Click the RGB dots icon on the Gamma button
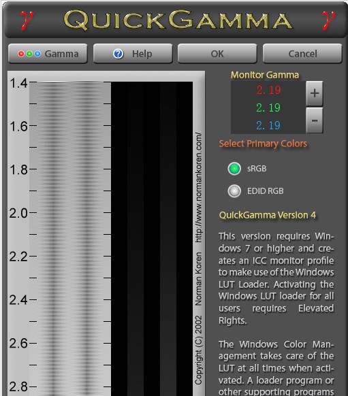Screen dimensions: 348x396 pos(29,54)
